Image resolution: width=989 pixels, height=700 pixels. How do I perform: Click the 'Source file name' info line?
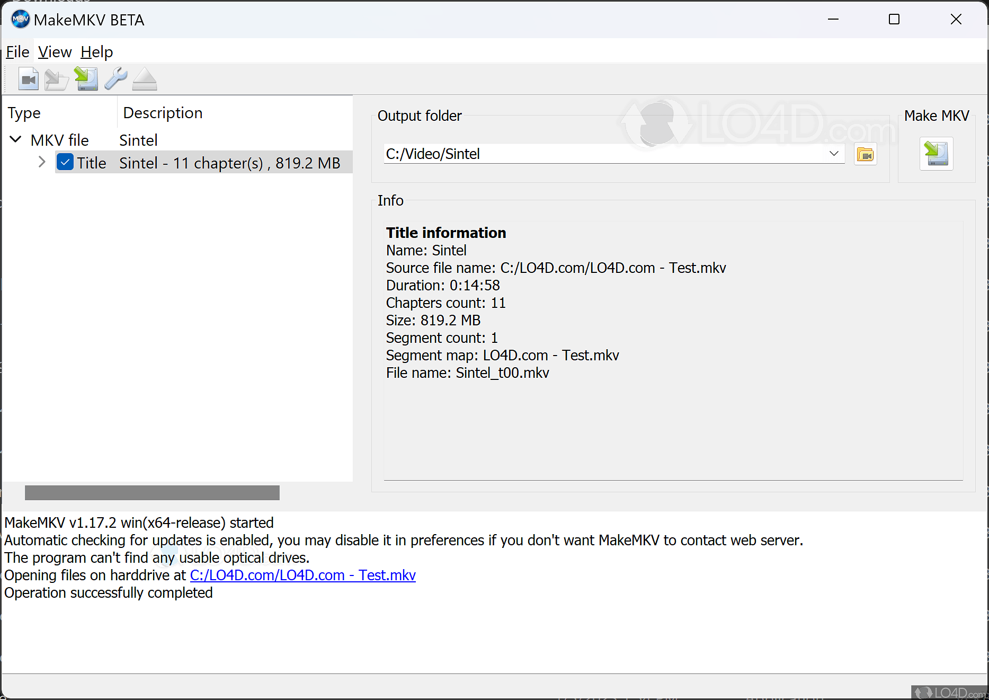click(x=556, y=268)
